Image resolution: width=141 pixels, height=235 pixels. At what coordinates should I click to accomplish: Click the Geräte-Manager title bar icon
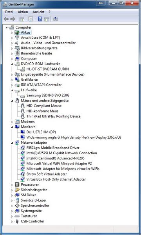click(5, 4)
